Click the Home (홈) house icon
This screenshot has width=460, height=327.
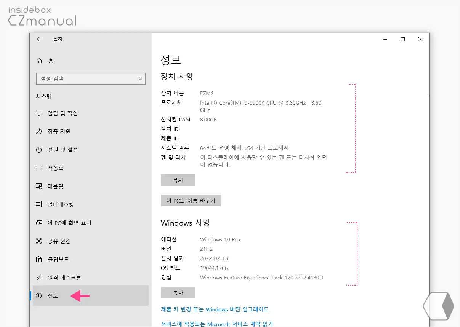tap(39, 61)
